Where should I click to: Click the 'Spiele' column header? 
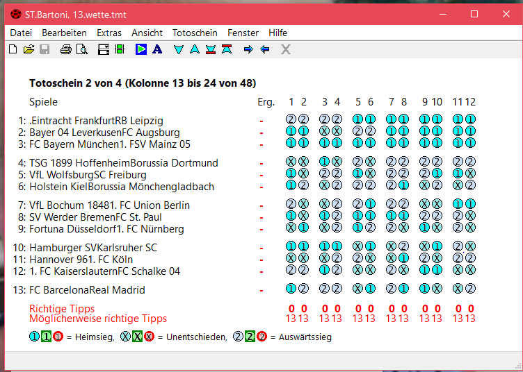click(x=43, y=102)
